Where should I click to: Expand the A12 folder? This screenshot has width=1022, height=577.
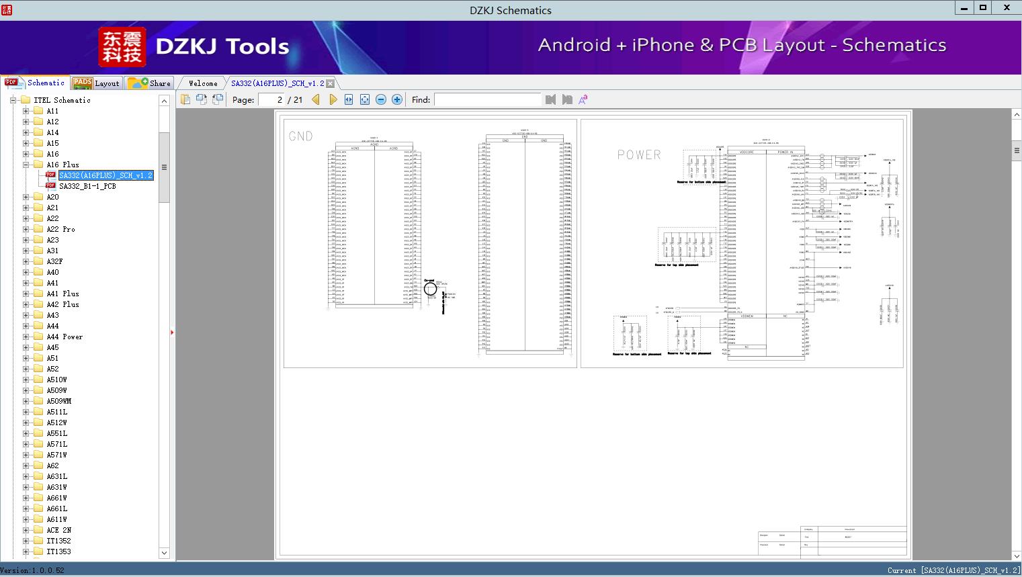tap(26, 122)
